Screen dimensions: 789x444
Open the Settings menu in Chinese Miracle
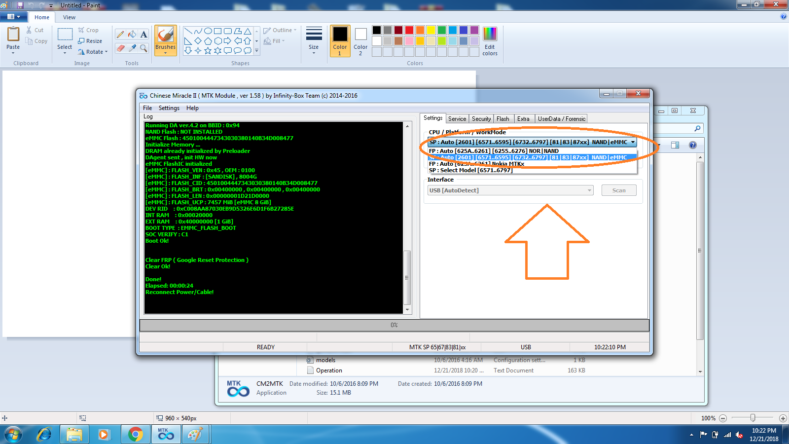(169, 108)
